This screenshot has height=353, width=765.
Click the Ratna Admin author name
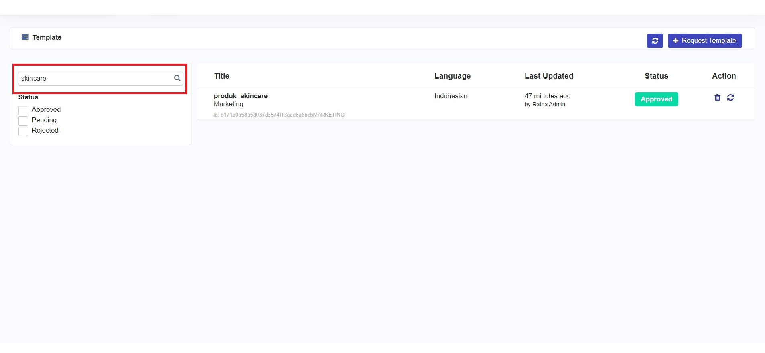[x=548, y=105]
